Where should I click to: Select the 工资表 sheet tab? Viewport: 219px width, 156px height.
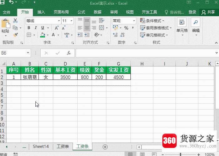coord(63,146)
